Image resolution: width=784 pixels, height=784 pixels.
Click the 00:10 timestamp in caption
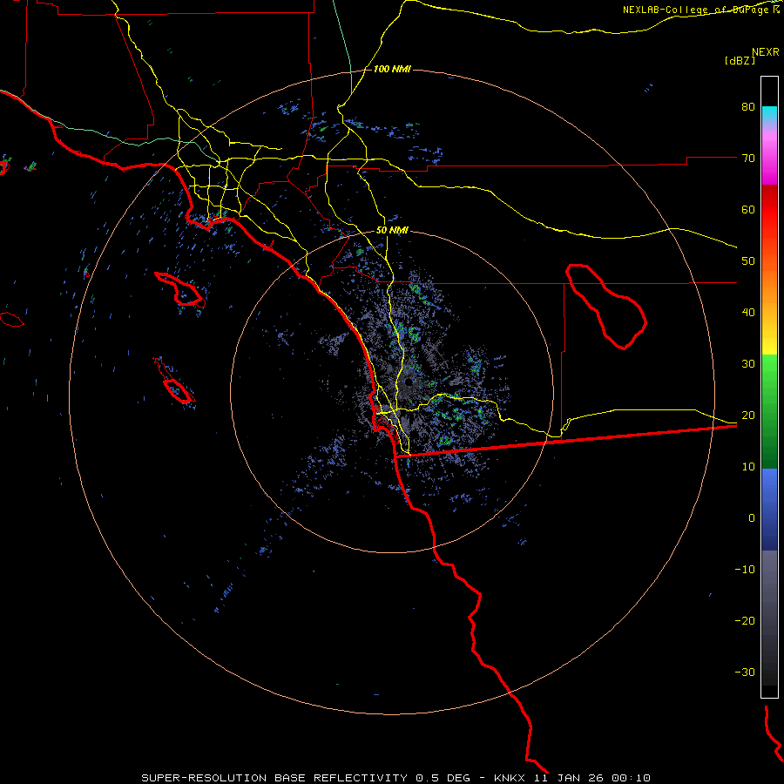[632, 778]
